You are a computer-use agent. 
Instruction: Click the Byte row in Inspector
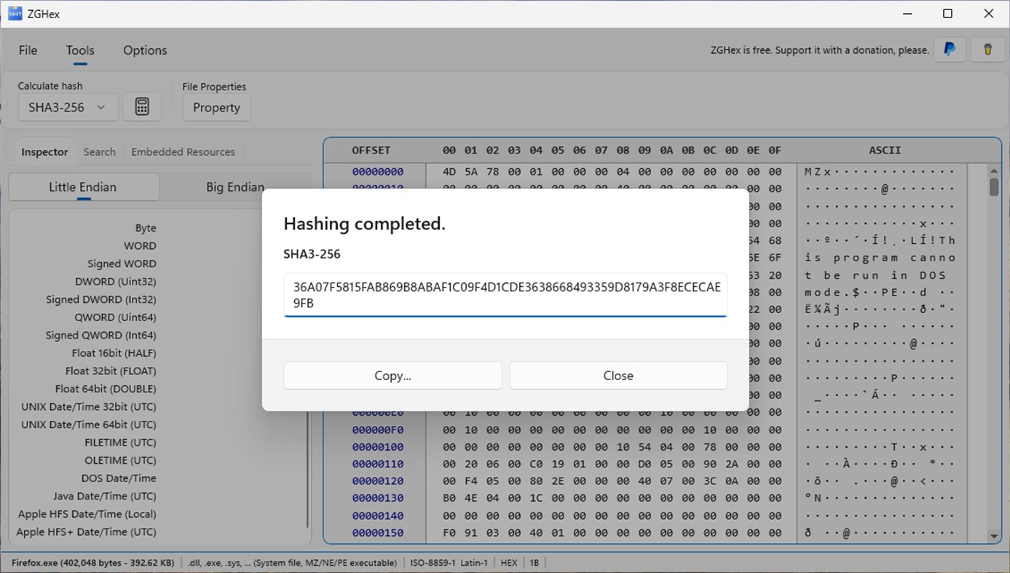[x=146, y=228]
